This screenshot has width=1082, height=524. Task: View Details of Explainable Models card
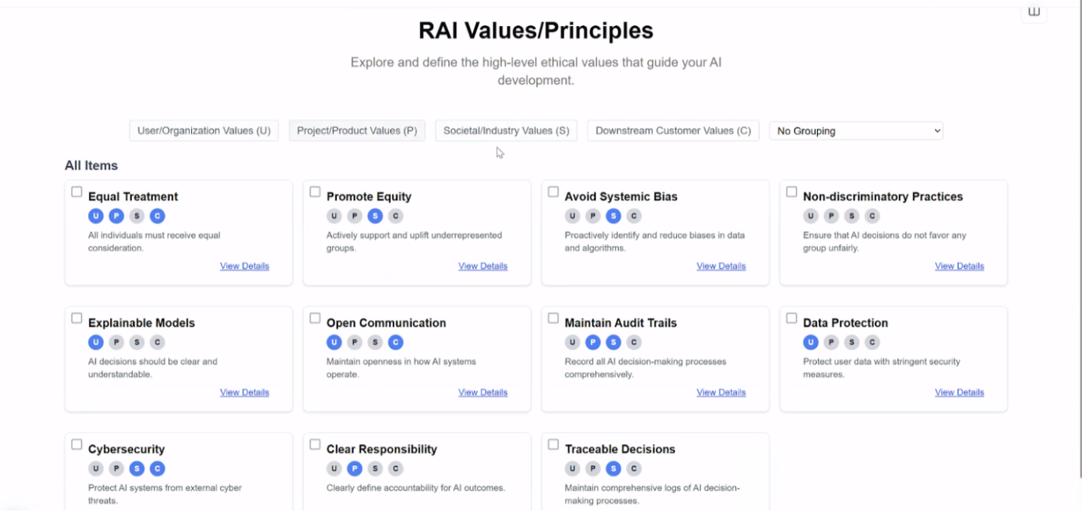[x=245, y=393]
